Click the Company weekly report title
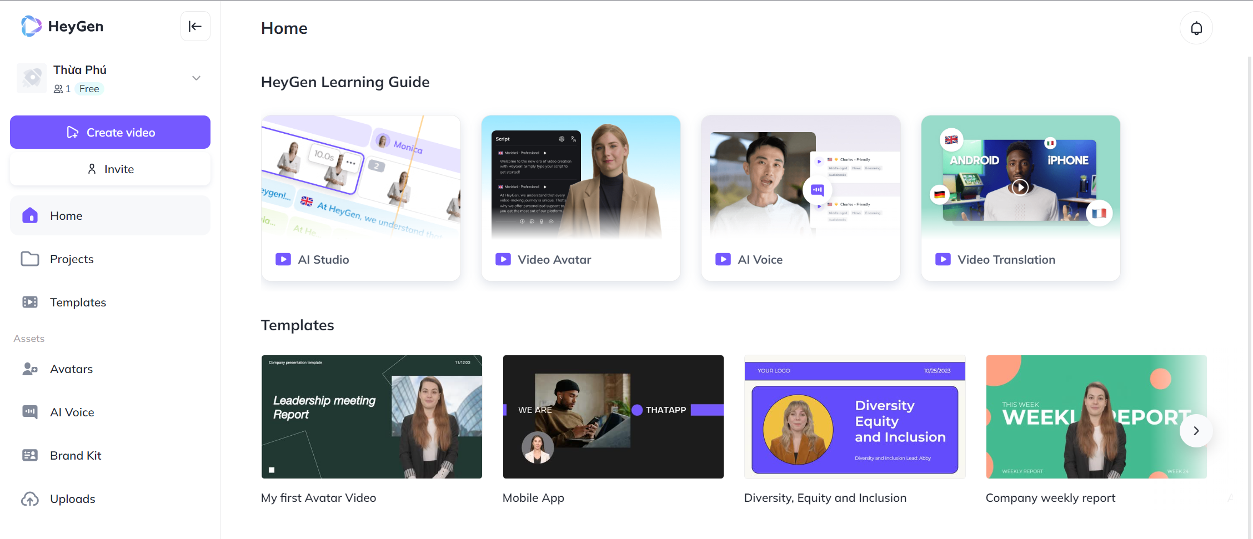The width and height of the screenshot is (1253, 539). [1050, 498]
